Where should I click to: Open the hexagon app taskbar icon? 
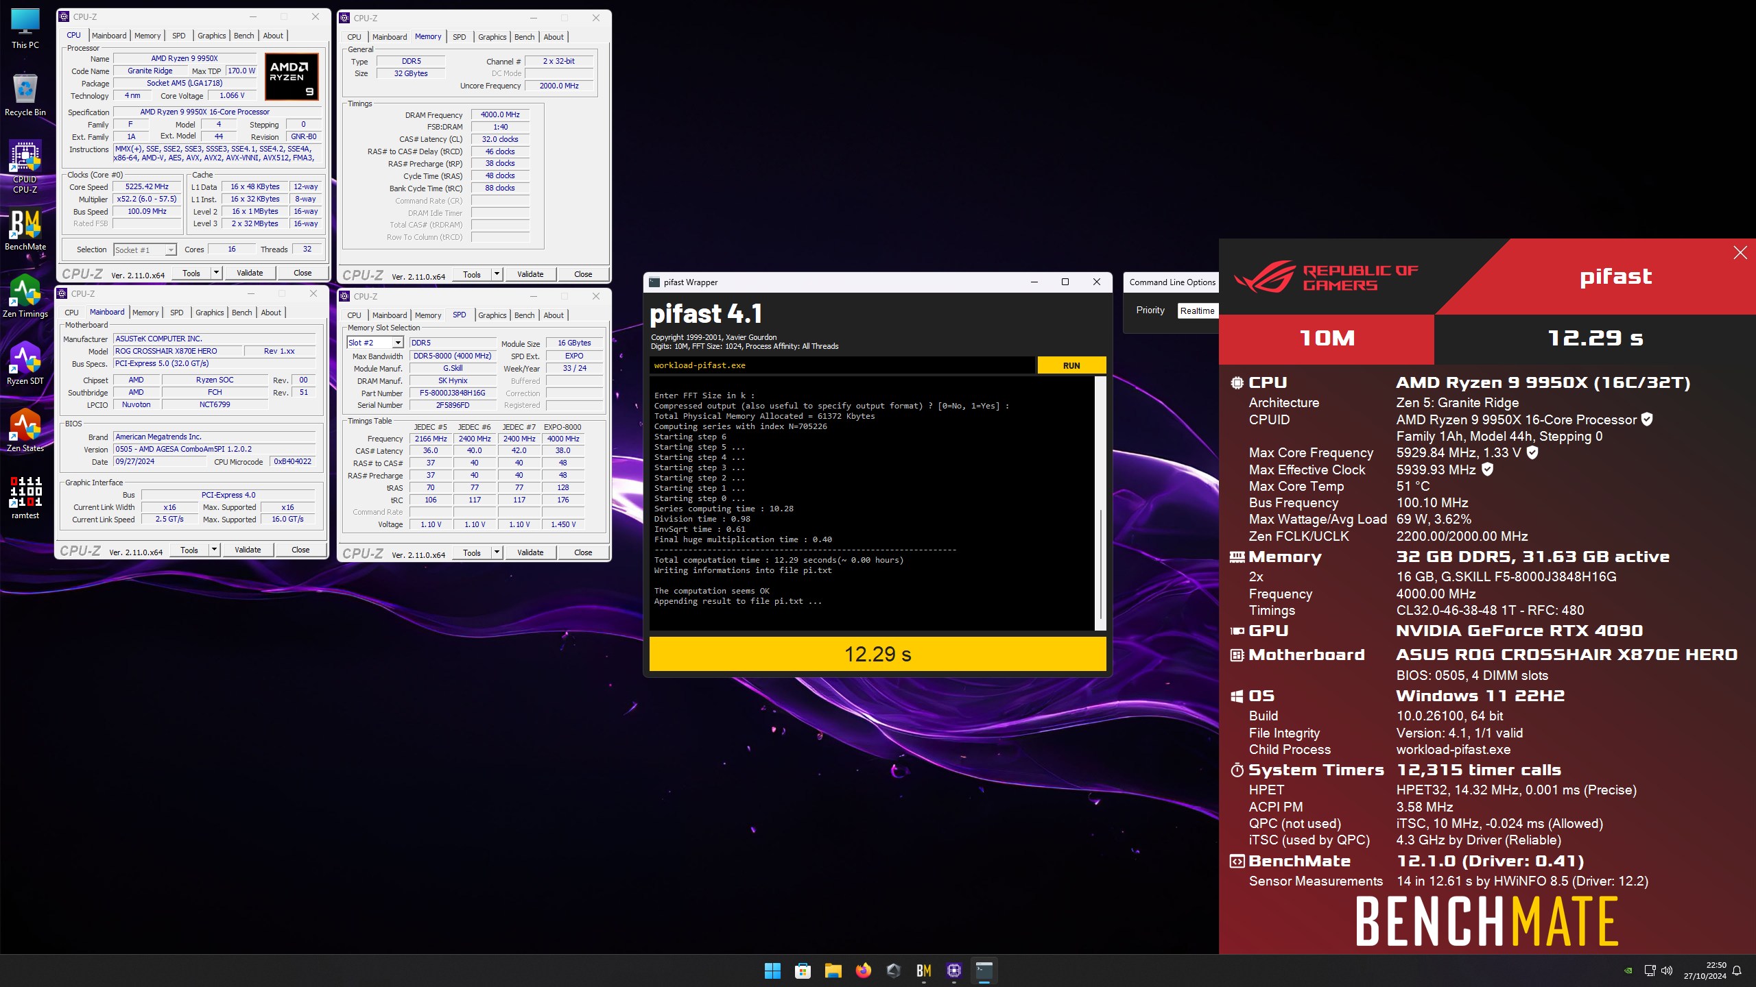point(893,971)
